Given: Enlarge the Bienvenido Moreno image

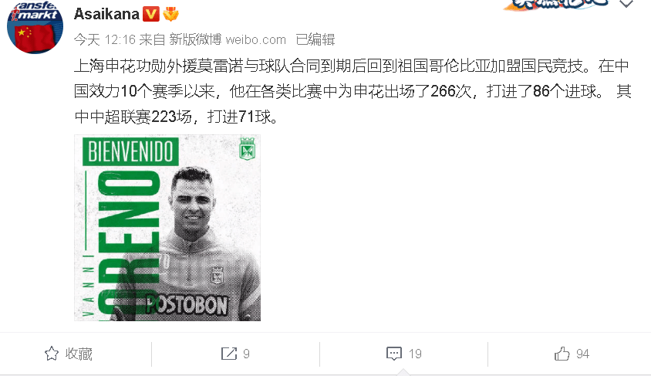Looking at the screenshot, I should coord(167,228).
